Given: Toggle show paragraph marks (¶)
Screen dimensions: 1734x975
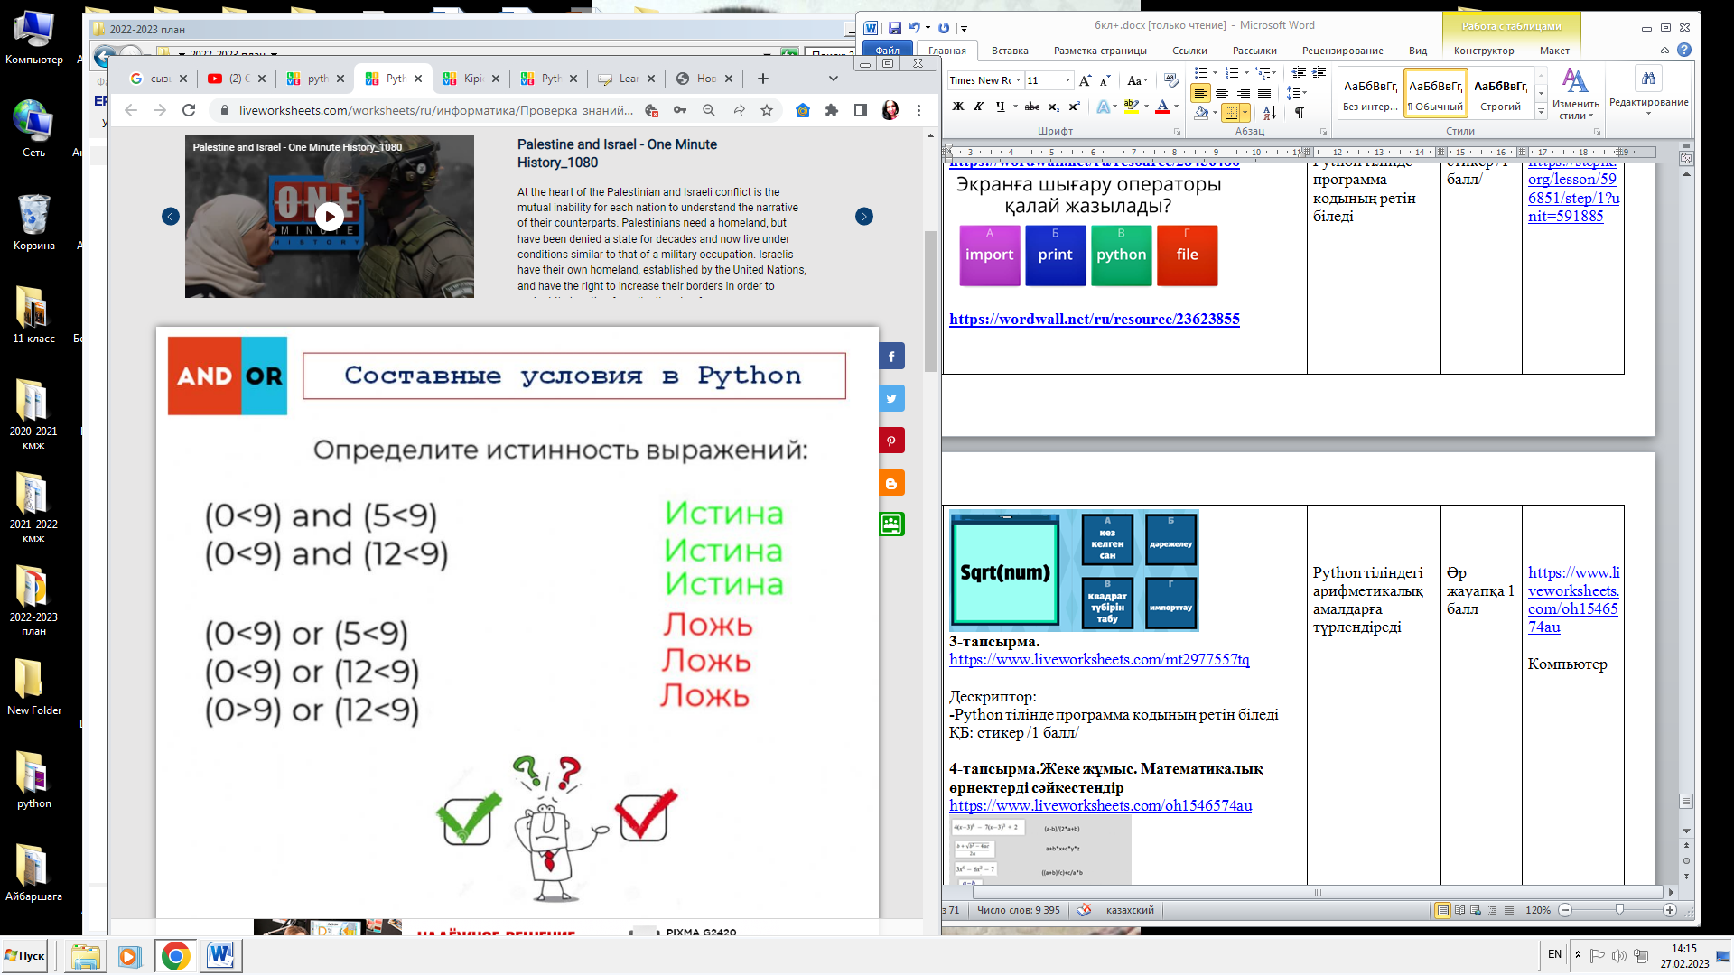Looking at the screenshot, I should pos(1300,113).
